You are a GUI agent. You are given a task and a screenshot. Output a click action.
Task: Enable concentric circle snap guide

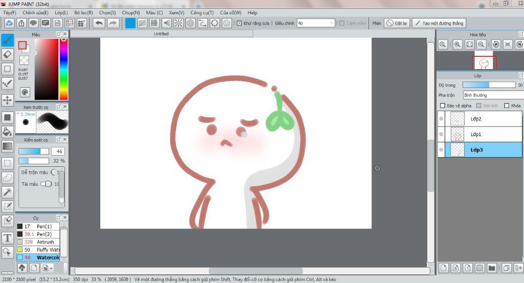coord(190,23)
